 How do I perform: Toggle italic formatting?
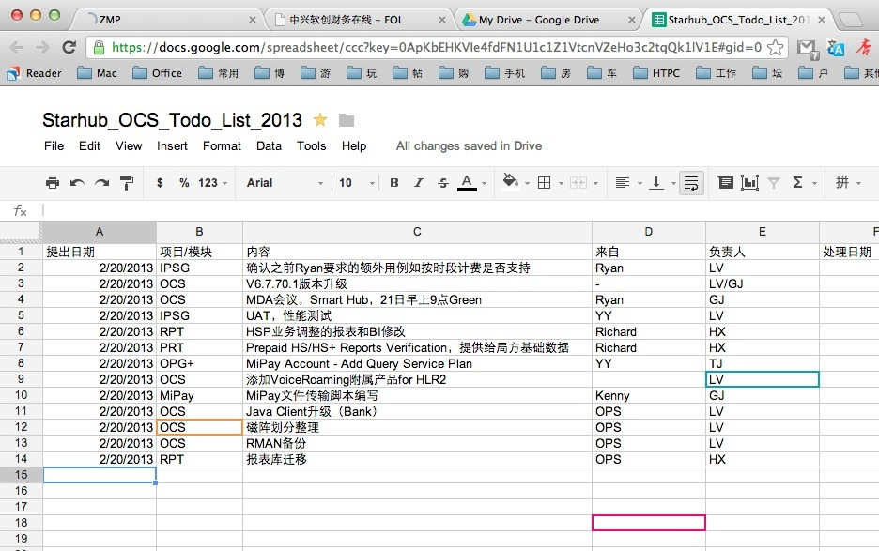coord(419,183)
